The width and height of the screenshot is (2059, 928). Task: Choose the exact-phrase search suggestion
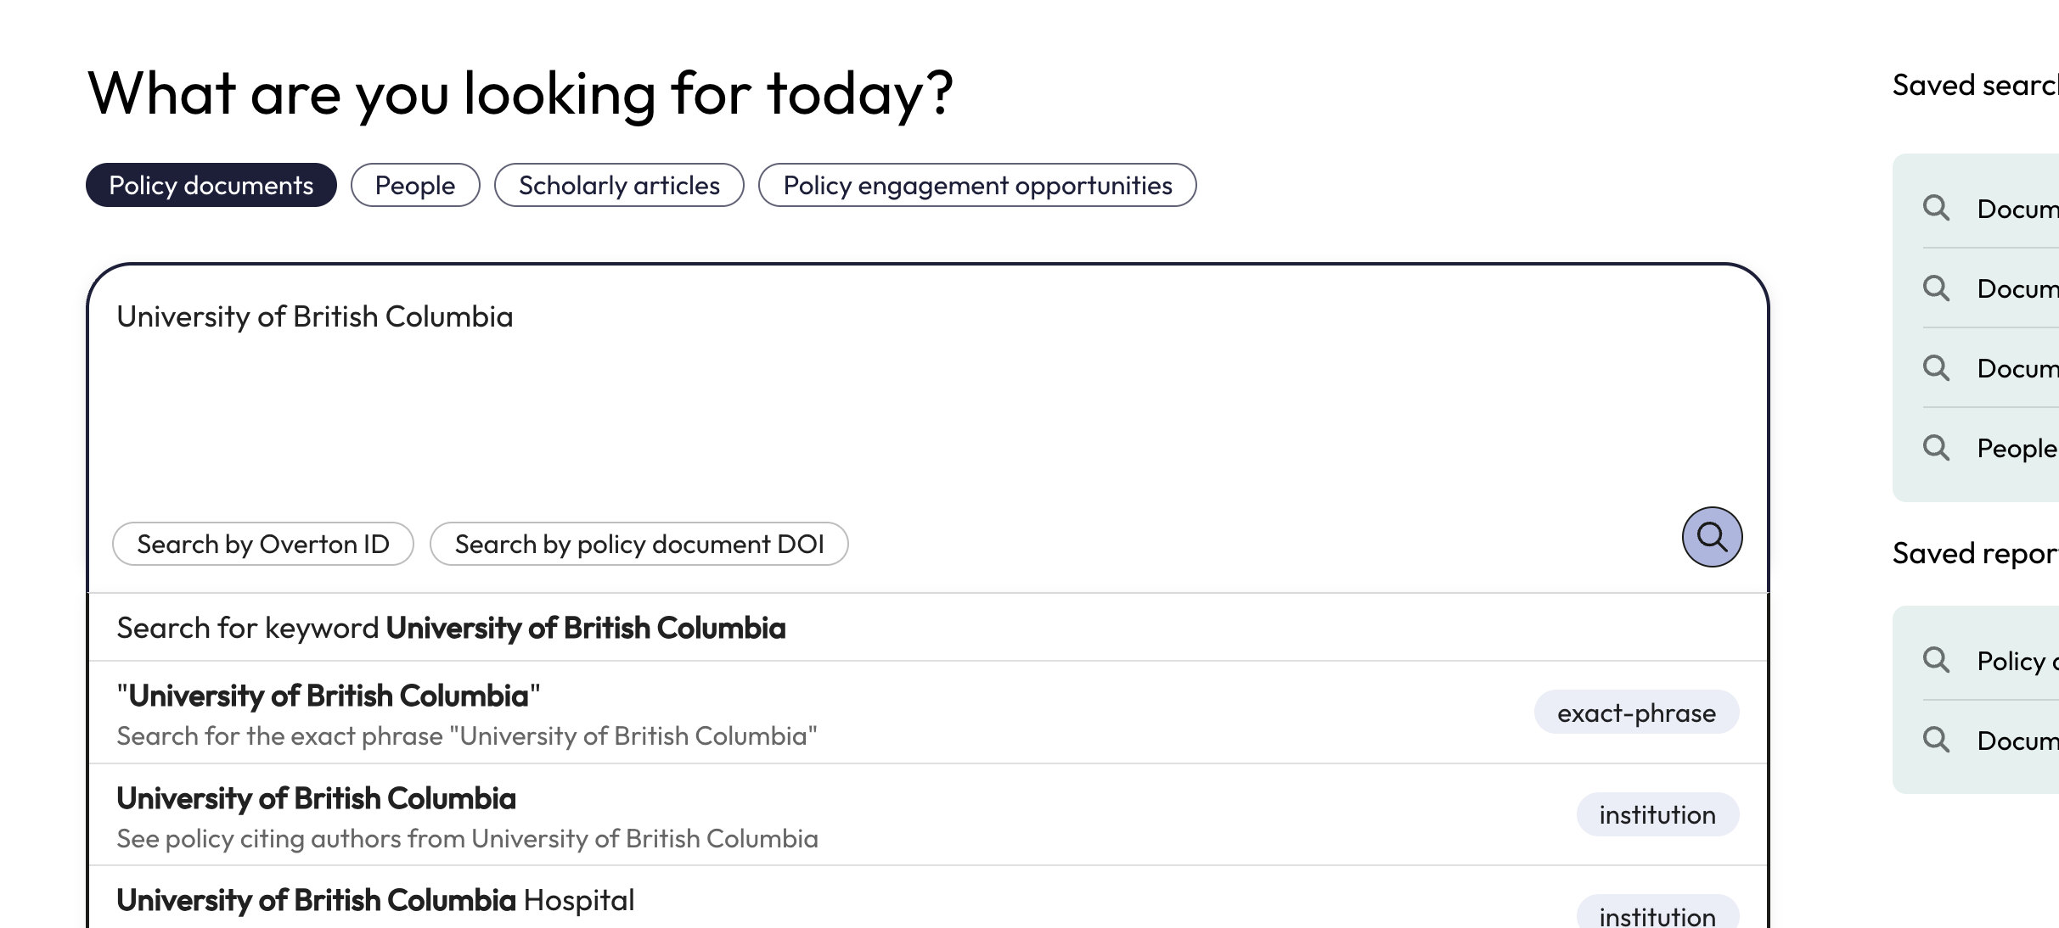467,713
